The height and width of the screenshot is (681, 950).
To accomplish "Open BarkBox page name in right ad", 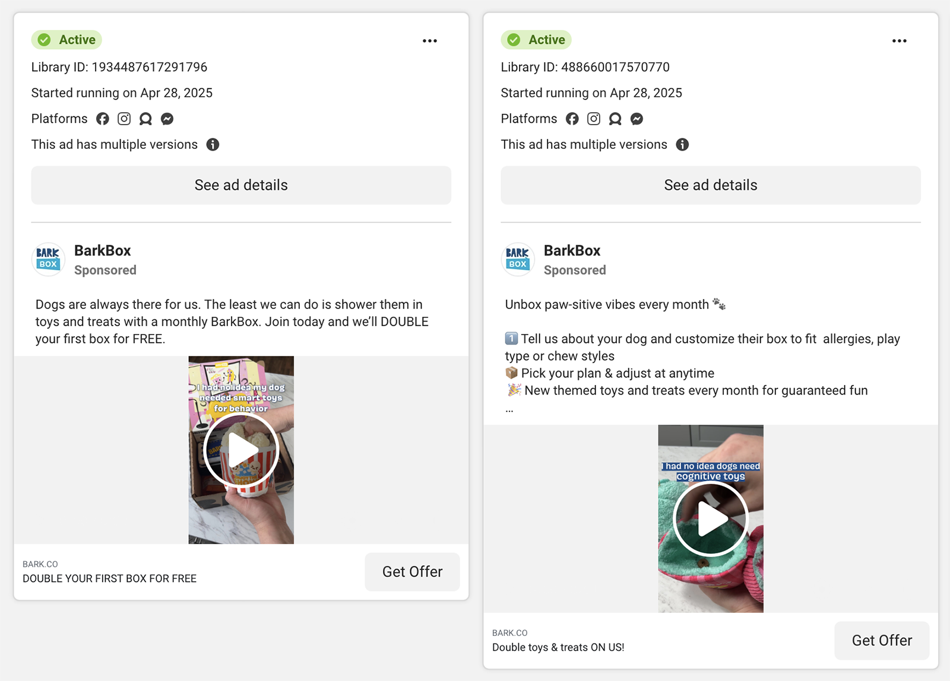I will tap(572, 250).
